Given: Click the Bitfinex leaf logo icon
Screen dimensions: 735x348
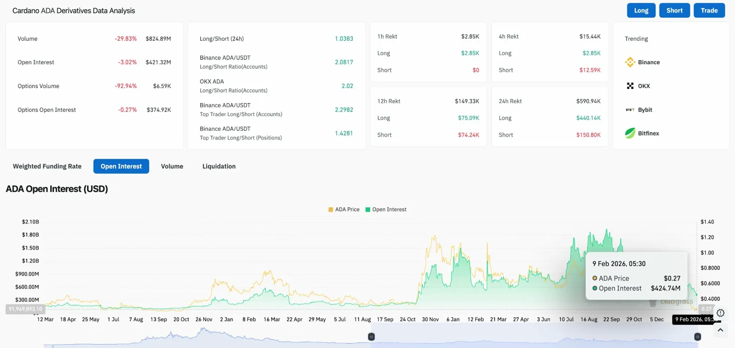Looking at the screenshot, I should pos(630,133).
